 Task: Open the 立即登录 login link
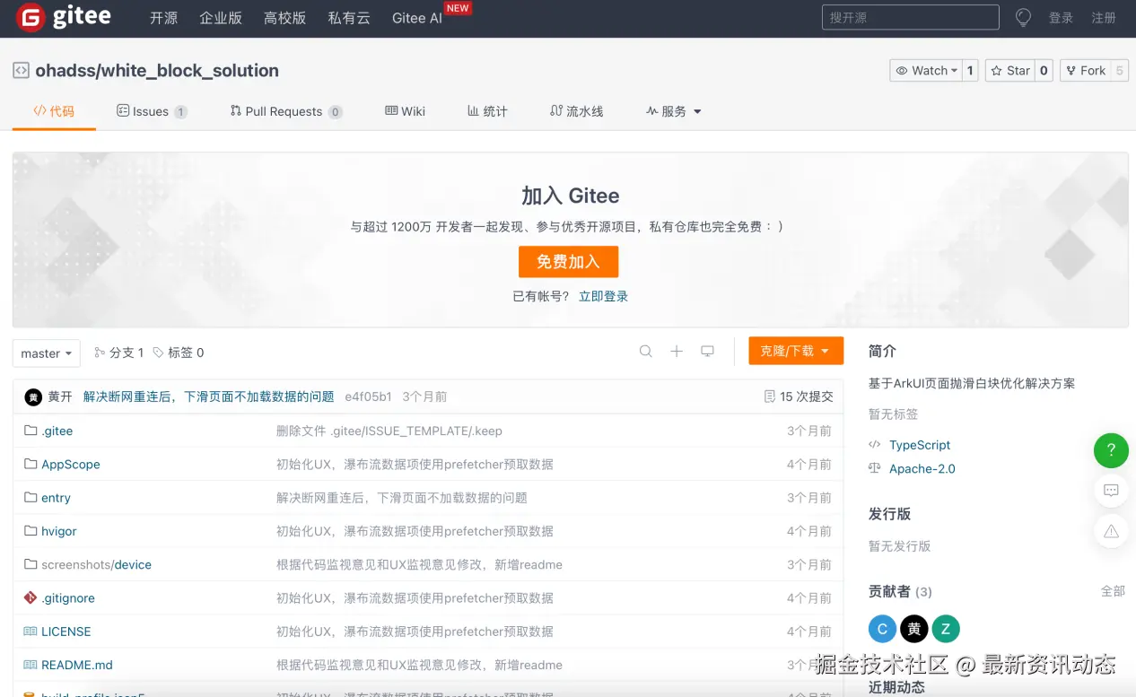click(x=603, y=295)
